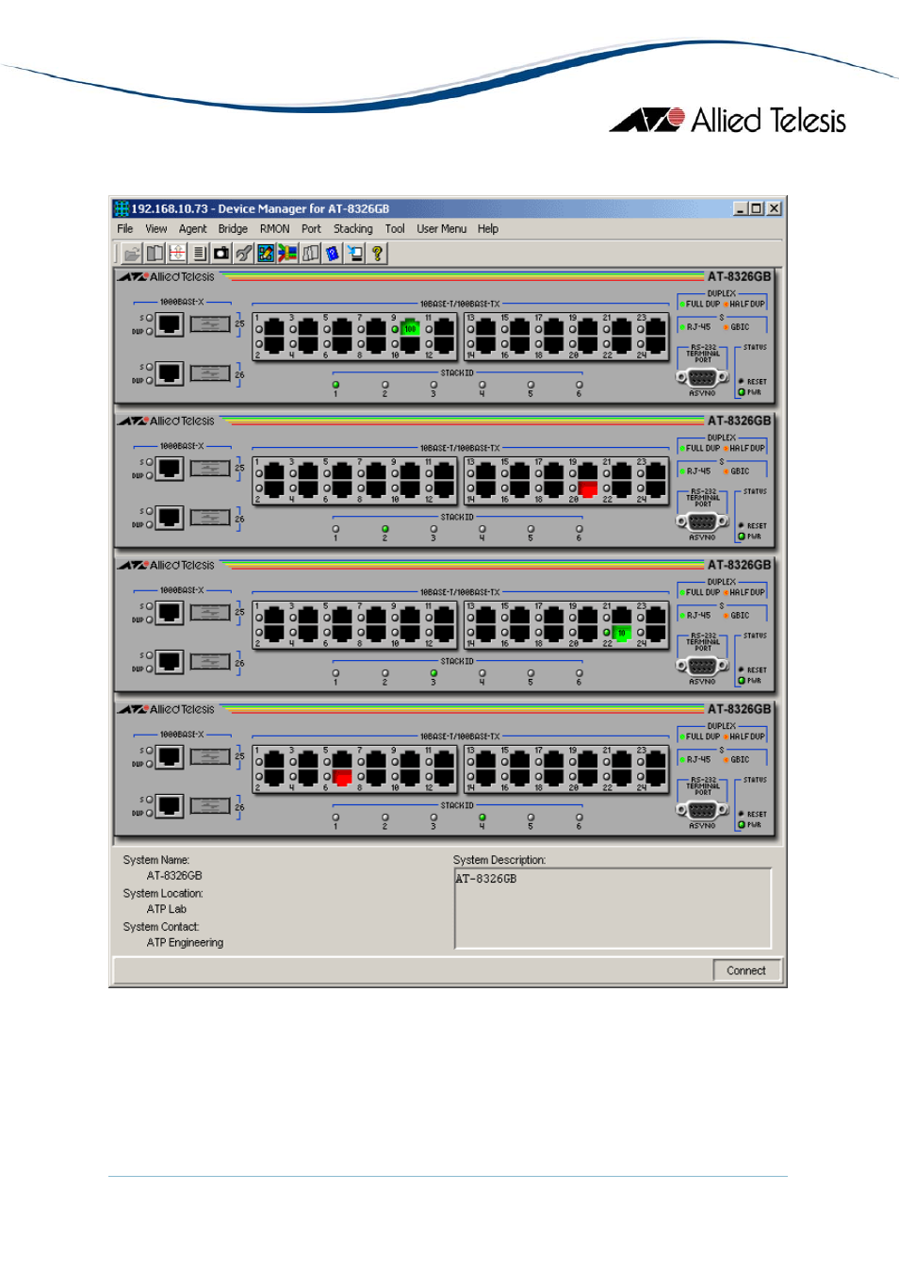Screen dimensions: 899x1273
Task: Select green port 22 on stack unit 3
Action: [622, 634]
